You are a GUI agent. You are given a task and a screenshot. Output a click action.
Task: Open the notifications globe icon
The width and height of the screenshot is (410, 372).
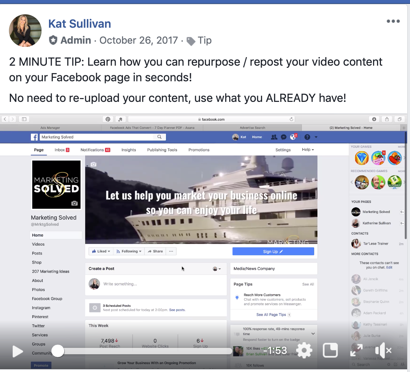pyautogui.click(x=293, y=137)
